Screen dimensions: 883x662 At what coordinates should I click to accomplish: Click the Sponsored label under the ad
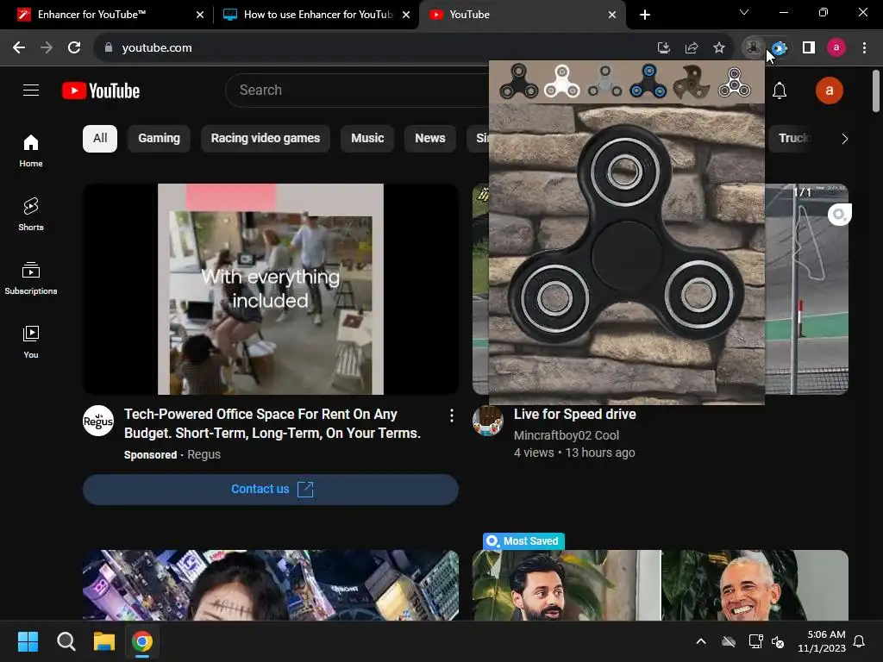click(150, 455)
